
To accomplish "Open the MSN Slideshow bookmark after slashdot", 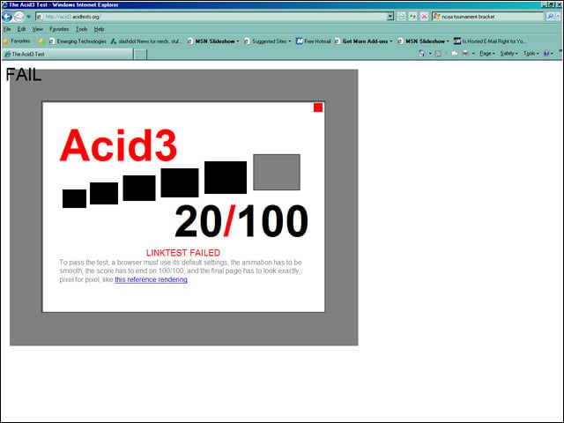I will click(213, 41).
